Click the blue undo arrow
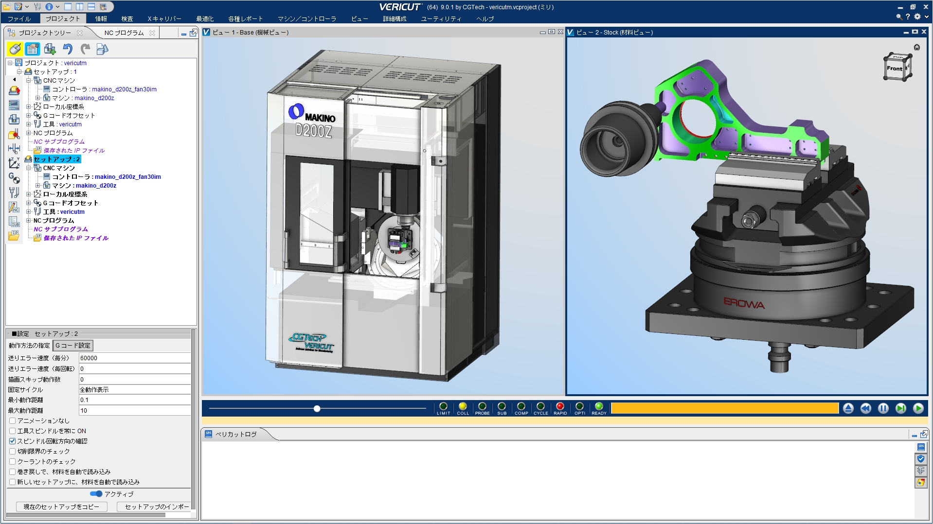The width and height of the screenshot is (933, 524). coord(68,49)
